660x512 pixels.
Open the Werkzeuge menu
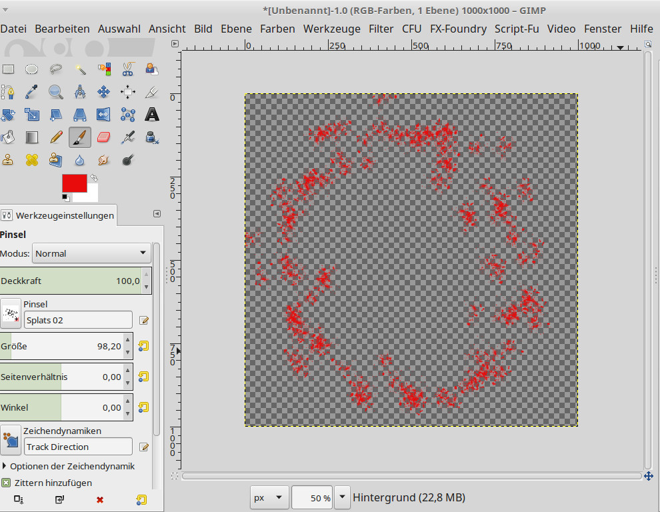(x=331, y=29)
